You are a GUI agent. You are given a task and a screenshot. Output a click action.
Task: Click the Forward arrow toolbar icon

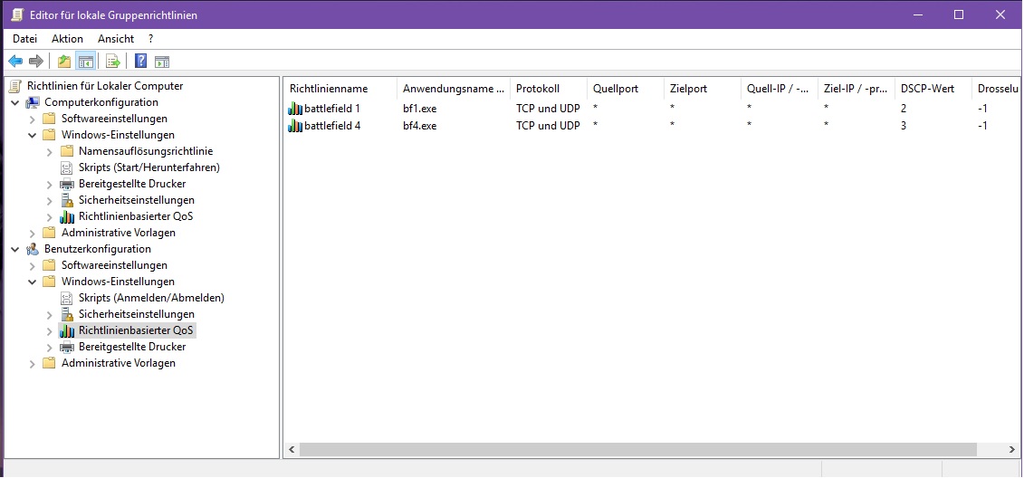click(x=36, y=62)
